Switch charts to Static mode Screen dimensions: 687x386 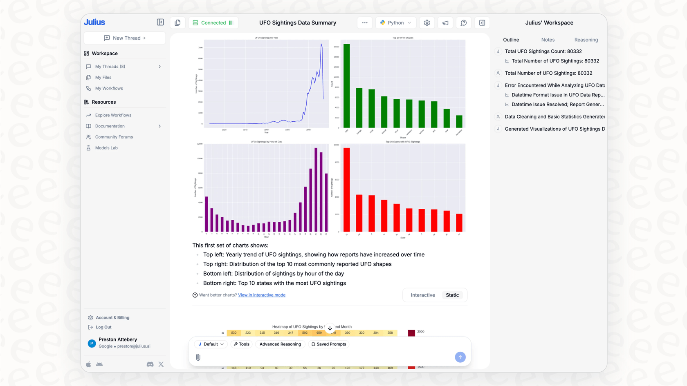pos(452,295)
